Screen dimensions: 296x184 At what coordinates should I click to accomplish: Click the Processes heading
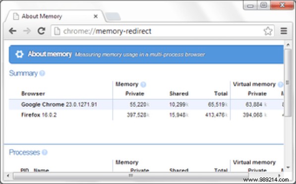(24, 152)
